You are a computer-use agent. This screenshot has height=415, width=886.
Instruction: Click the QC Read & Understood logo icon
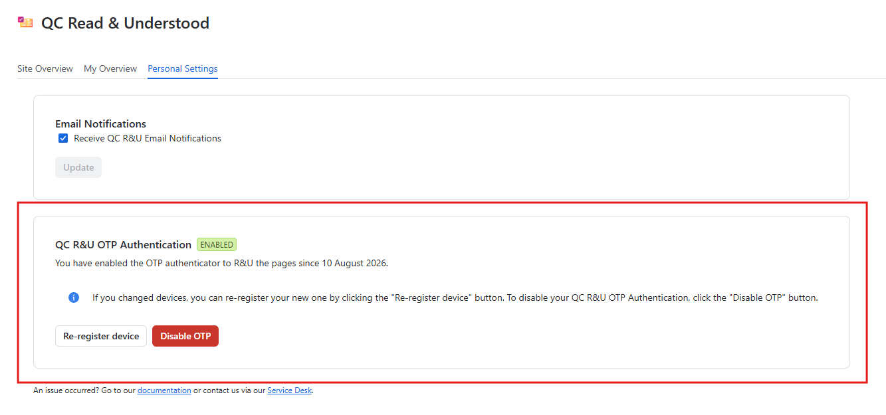(25, 23)
